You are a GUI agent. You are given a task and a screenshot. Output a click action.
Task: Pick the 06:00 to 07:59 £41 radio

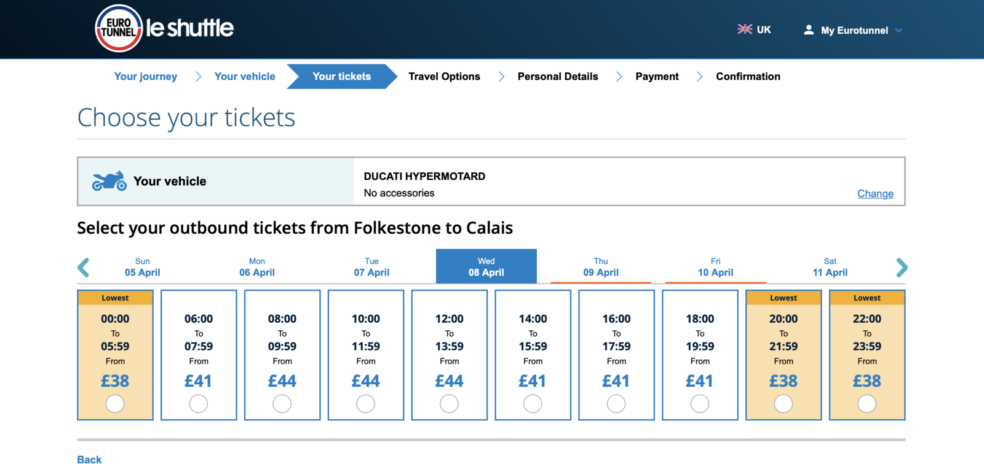(199, 404)
